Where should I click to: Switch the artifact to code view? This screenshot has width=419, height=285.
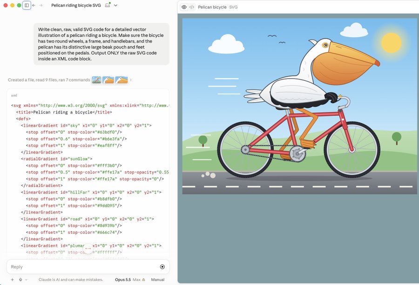point(192,7)
